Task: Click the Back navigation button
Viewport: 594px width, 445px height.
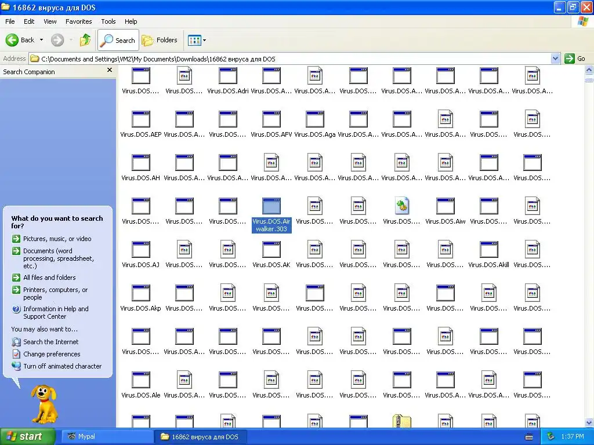Action: point(20,40)
